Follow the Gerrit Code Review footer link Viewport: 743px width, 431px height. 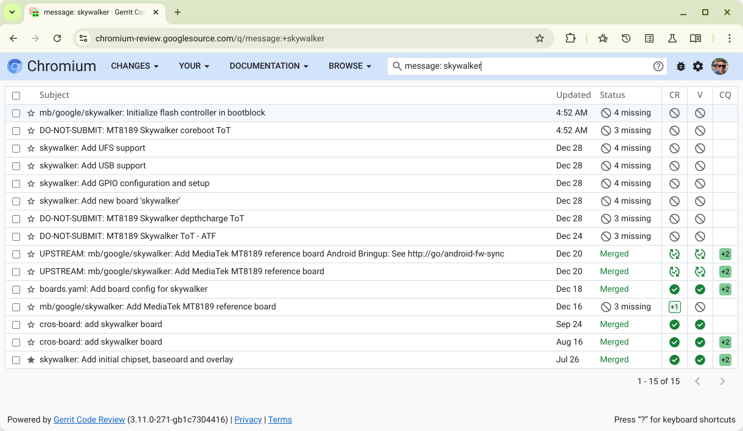coord(89,420)
